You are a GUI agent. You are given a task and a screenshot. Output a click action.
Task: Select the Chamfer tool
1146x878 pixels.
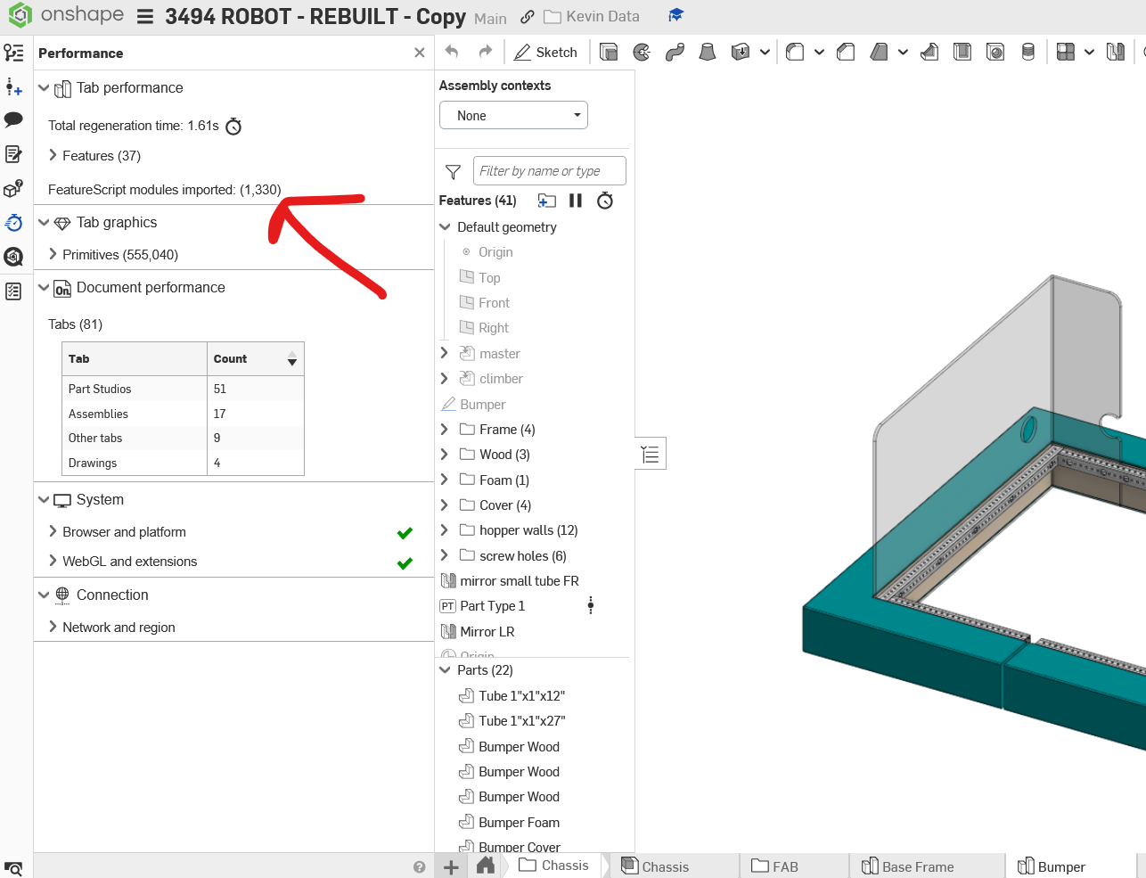pos(846,53)
